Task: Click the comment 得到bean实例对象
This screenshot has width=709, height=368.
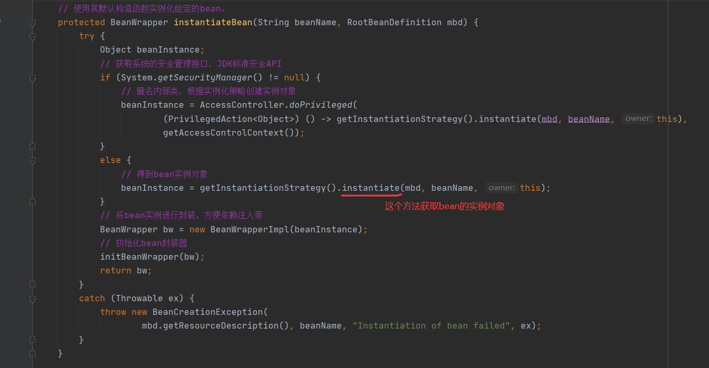Action: [165, 174]
